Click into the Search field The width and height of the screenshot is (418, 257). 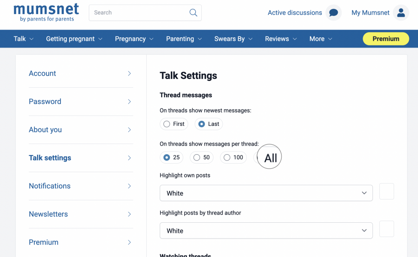point(137,13)
